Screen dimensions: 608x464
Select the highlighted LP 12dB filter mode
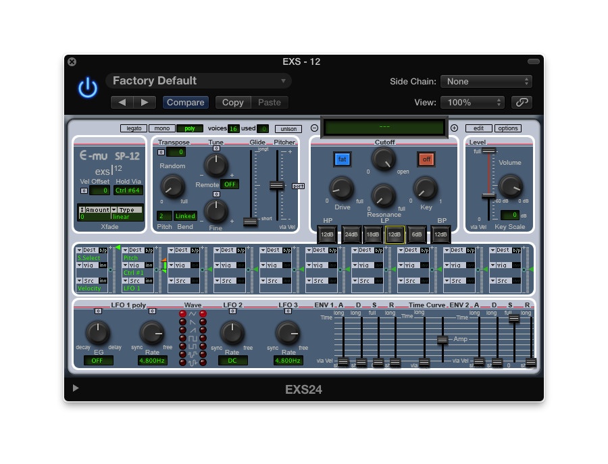point(395,234)
